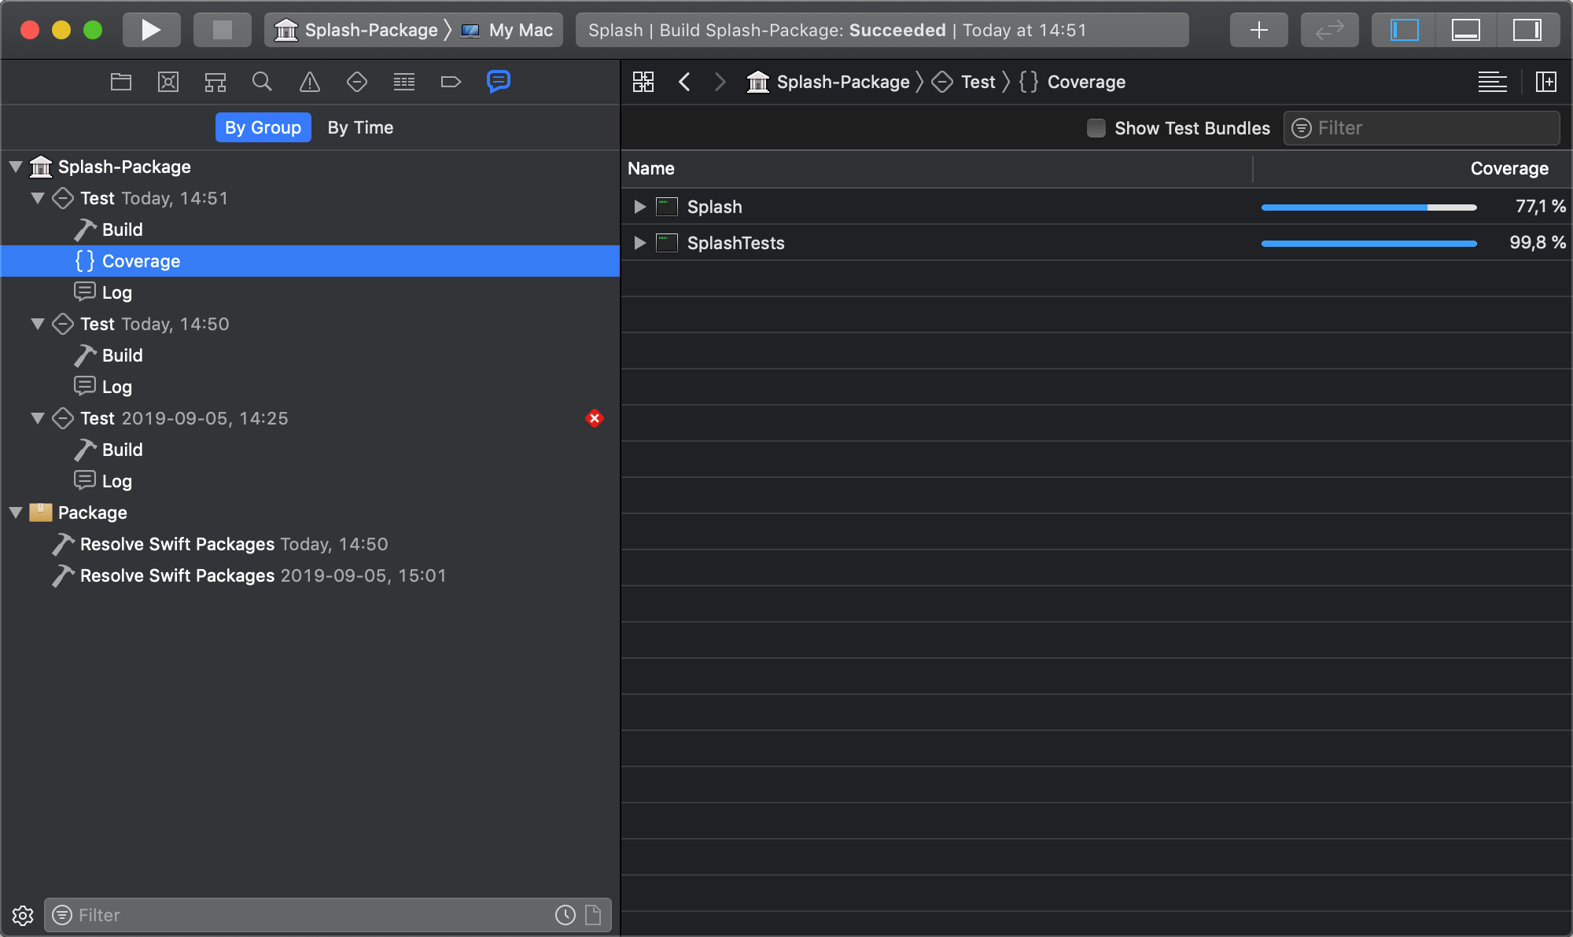The height and width of the screenshot is (937, 1573).
Task: Toggle Show Test Bundles checkbox
Action: pyautogui.click(x=1096, y=126)
